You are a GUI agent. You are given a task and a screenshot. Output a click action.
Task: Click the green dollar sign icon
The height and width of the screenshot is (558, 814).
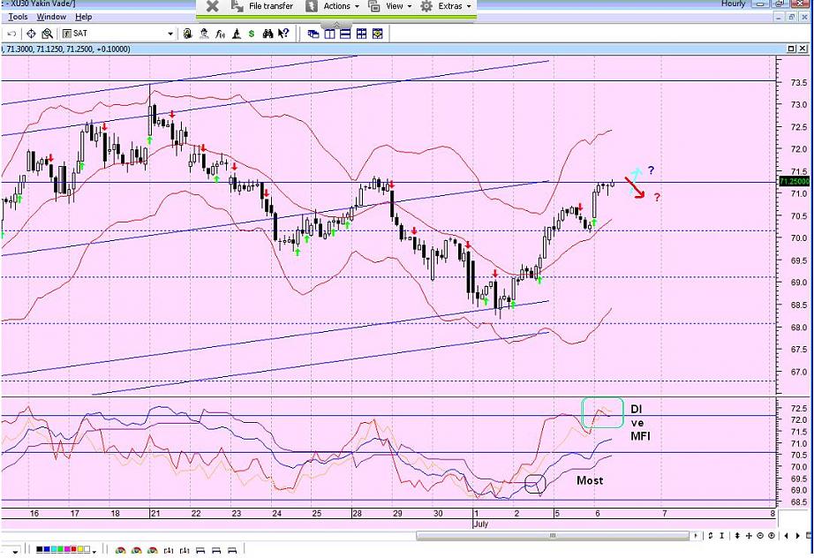pyautogui.click(x=252, y=34)
